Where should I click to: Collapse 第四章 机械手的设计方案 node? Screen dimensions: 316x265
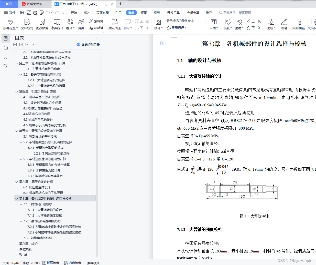pos(17,91)
